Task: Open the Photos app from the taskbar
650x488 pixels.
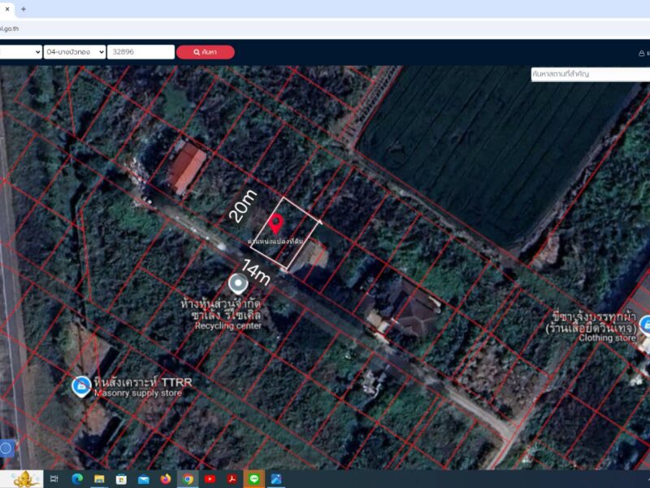Action: (x=276, y=479)
